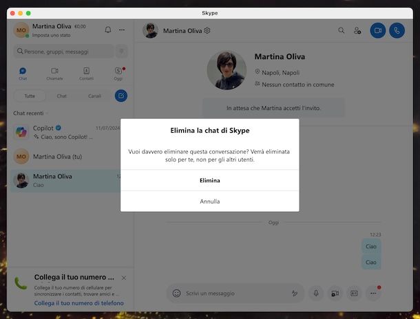Start a video call with Martina Oliva
This screenshot has height=319, width=420.
[x=378, y=30]
